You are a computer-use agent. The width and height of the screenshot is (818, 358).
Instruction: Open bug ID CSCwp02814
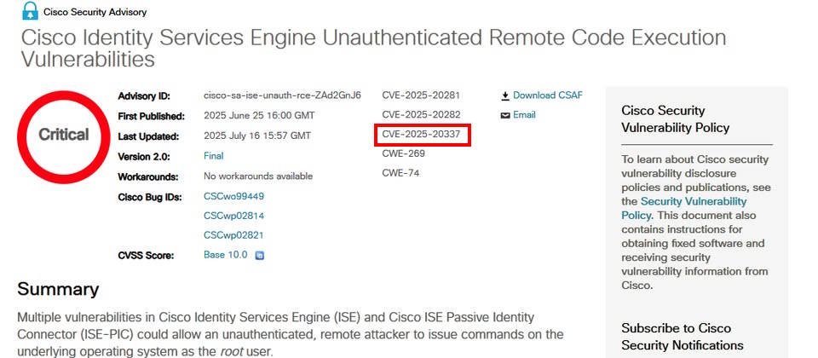(x=233, y=216)
